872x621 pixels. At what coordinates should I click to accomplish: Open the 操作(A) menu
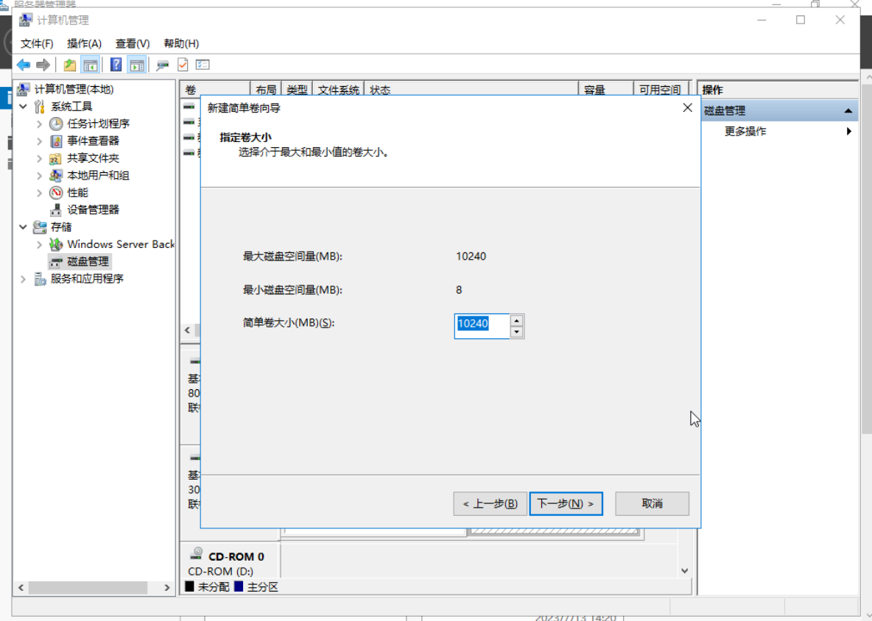pyautogui.click(x=84, y=43)
